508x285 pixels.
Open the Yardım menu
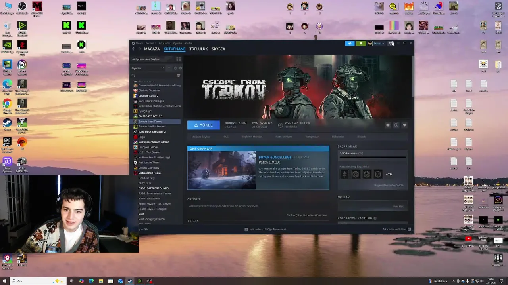coord(189,43)
